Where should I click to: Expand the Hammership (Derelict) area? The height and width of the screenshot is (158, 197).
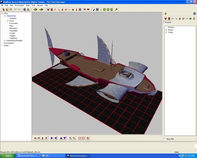5,40
